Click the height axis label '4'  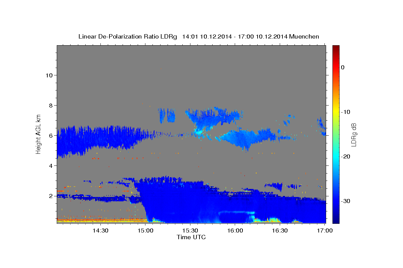point(51,165)
